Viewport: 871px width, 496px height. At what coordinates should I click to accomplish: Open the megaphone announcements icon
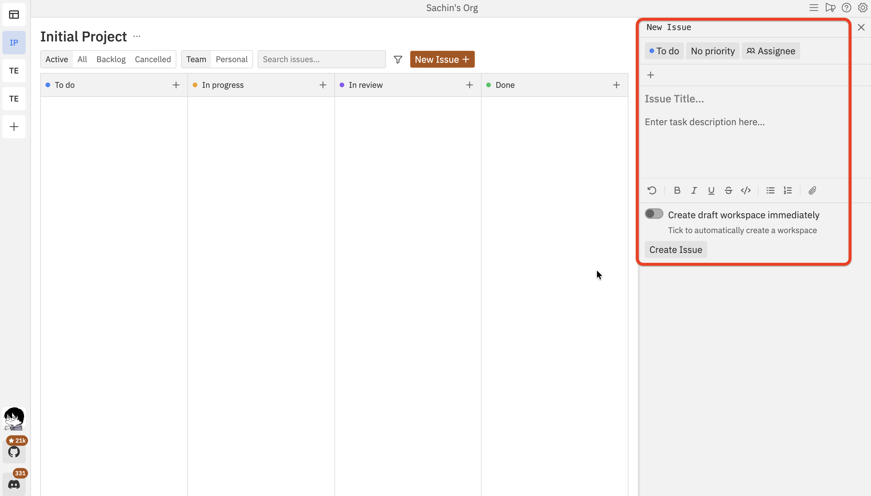point(830,8)
